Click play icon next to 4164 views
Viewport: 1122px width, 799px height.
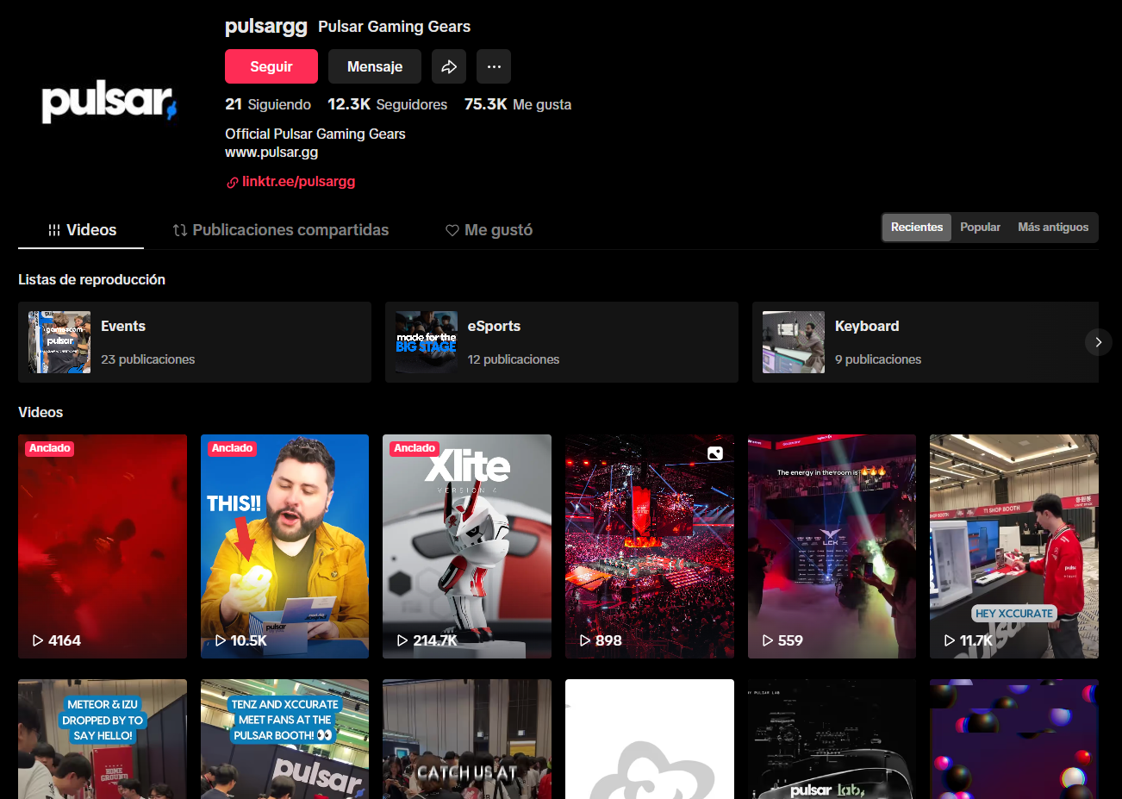tap(38, 640)
